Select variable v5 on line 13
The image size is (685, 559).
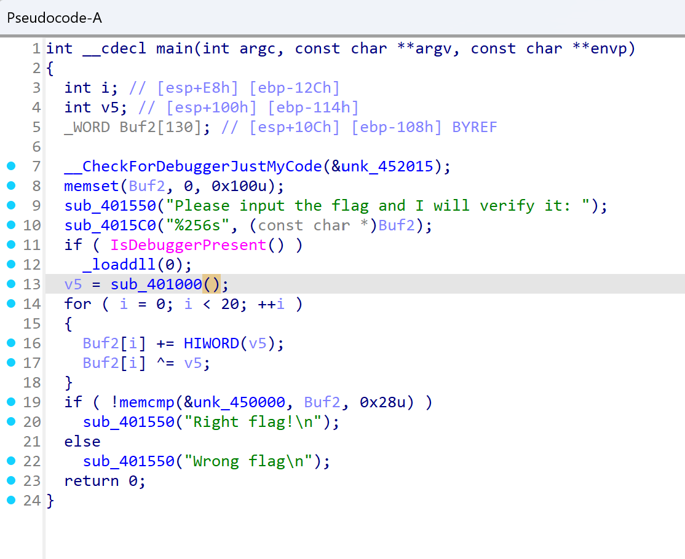[x=73, y=284]
